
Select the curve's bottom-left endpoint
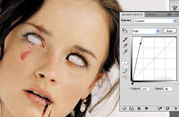(133, 80)
